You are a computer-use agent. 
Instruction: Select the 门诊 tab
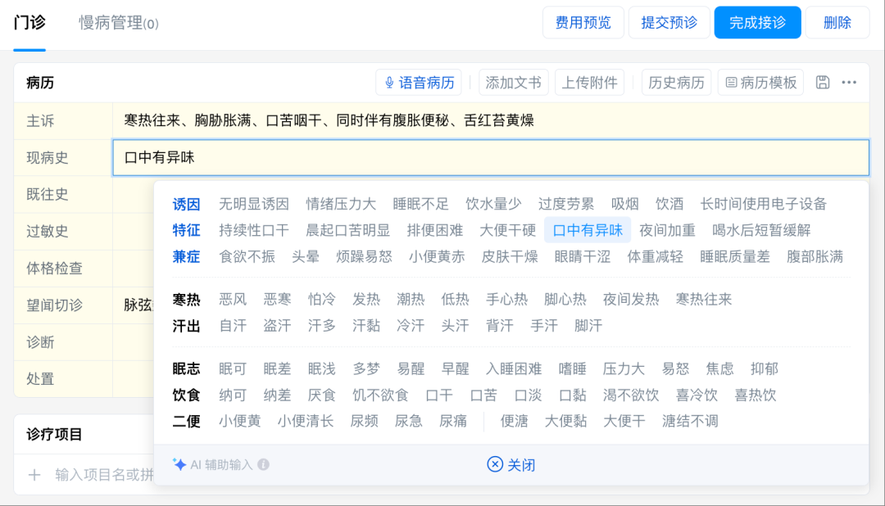click(x=29, y=23)
